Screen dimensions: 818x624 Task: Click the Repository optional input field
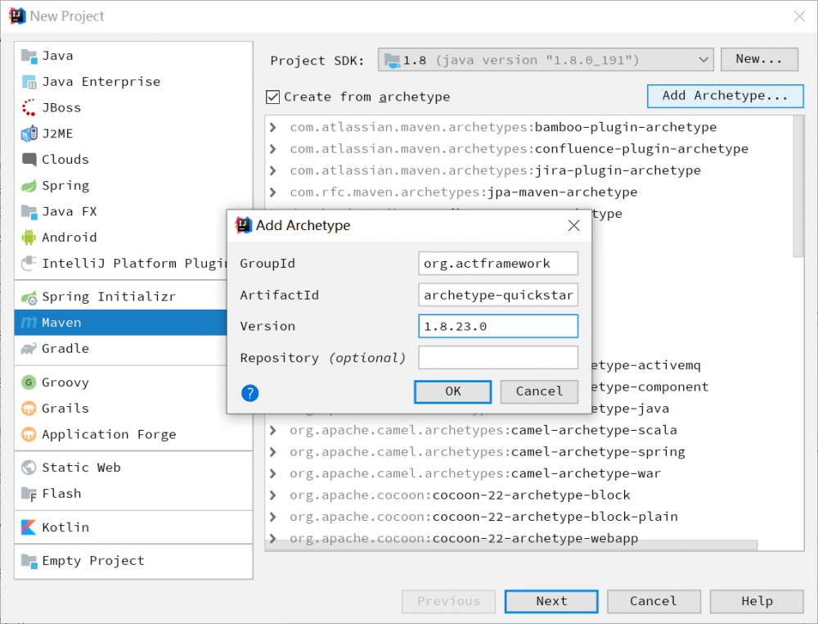[497, 358]
